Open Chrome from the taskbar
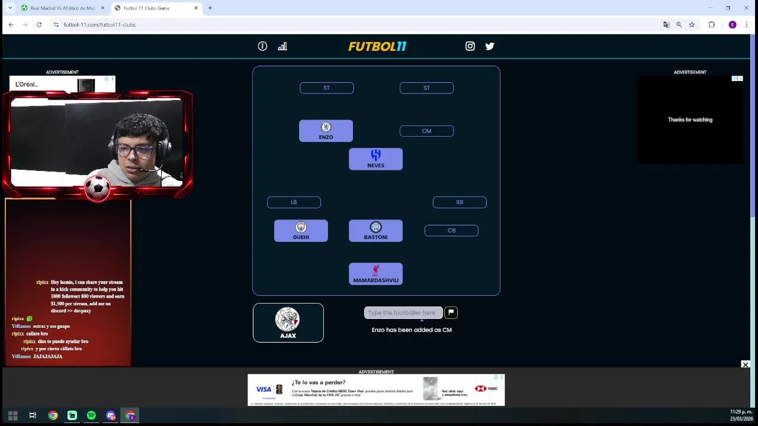The height and width of the screenshot is (426, 758). point(53,415)
